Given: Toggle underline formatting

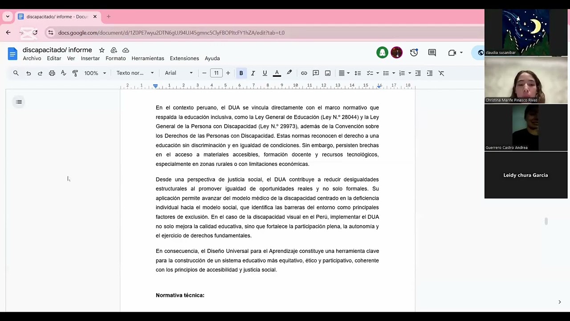Looking at the screenshot, I should [265, 73].
